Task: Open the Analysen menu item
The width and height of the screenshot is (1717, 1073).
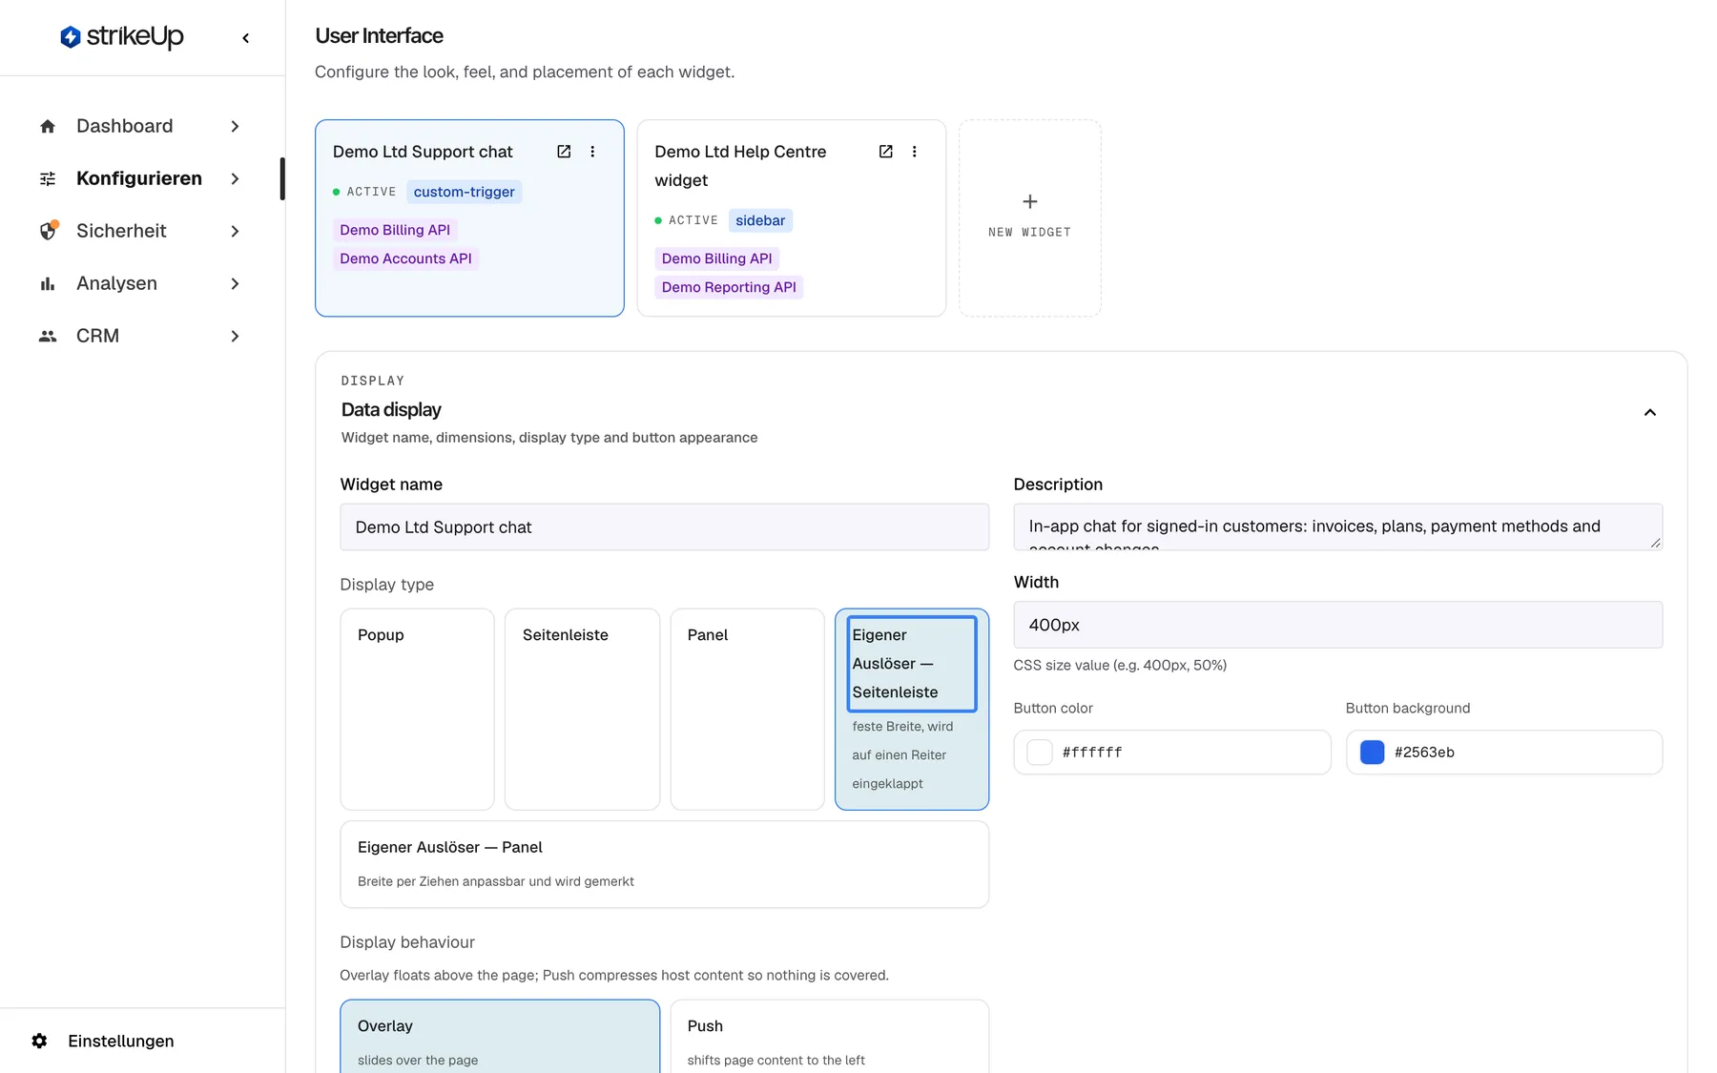Action: coord(141,283)
